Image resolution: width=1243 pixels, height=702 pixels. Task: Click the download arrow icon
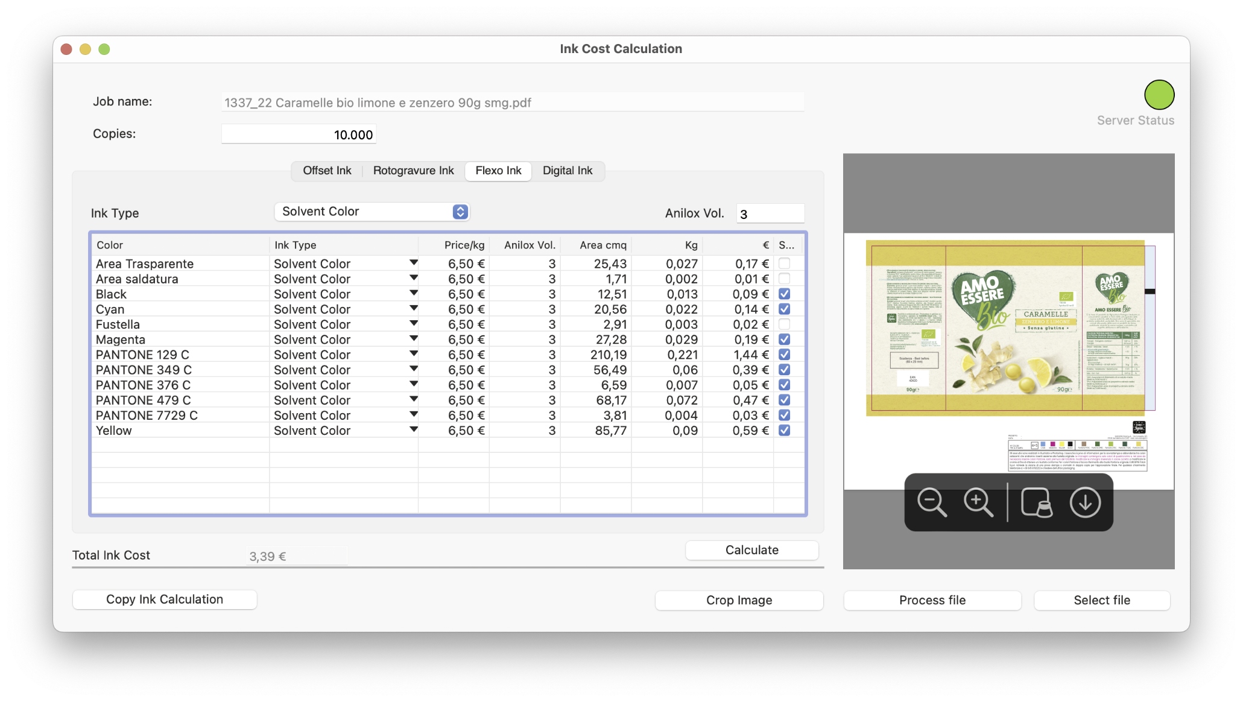pos(1084,502)
